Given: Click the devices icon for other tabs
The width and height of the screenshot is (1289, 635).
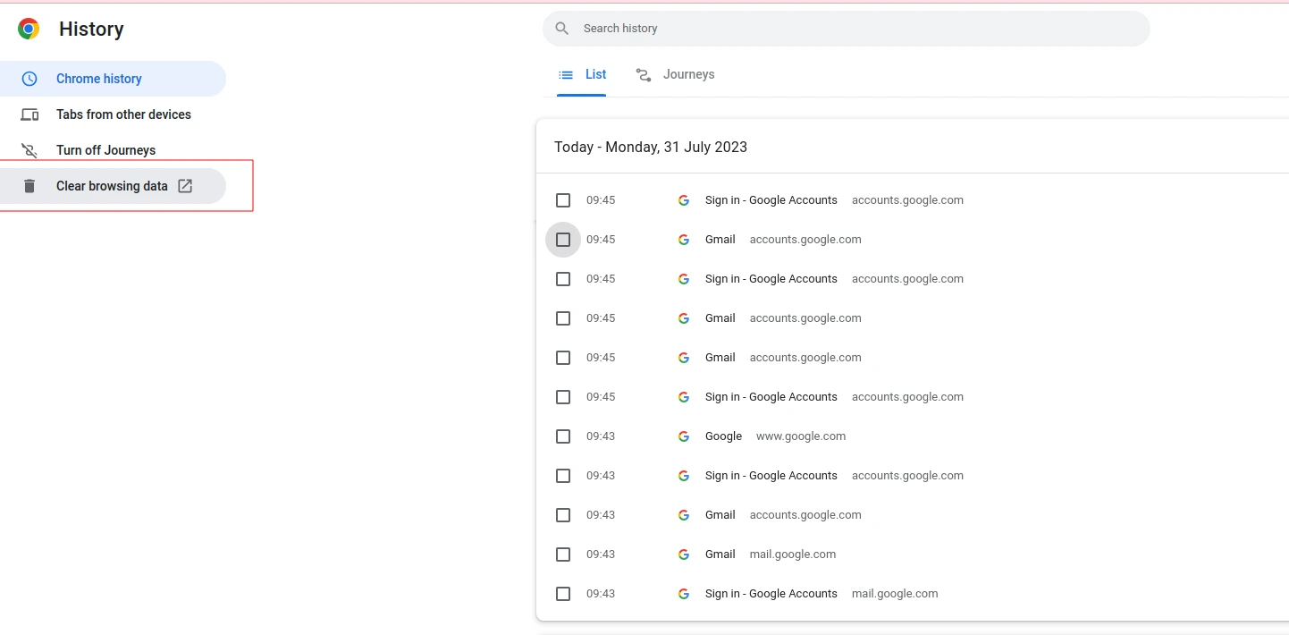Looking at the screenshot, I should point(29,114).
